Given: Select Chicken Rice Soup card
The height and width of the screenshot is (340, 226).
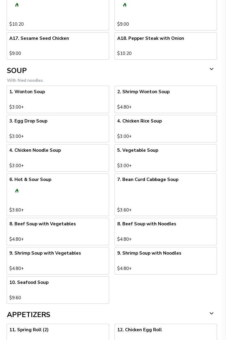Looking at the screenshot, I should coord(166,129).
